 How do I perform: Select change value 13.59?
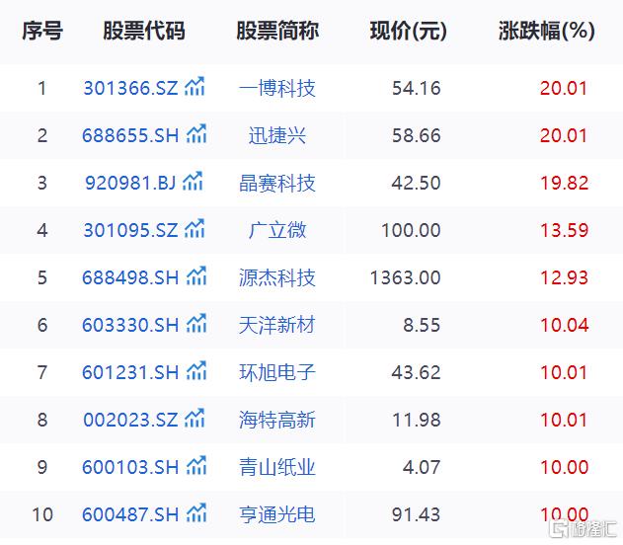point(564,230)
